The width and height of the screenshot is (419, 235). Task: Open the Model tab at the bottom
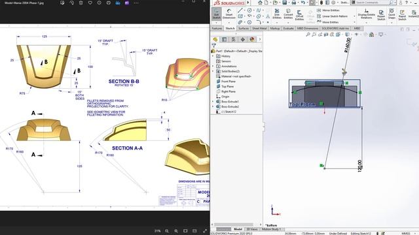(238, 229)
